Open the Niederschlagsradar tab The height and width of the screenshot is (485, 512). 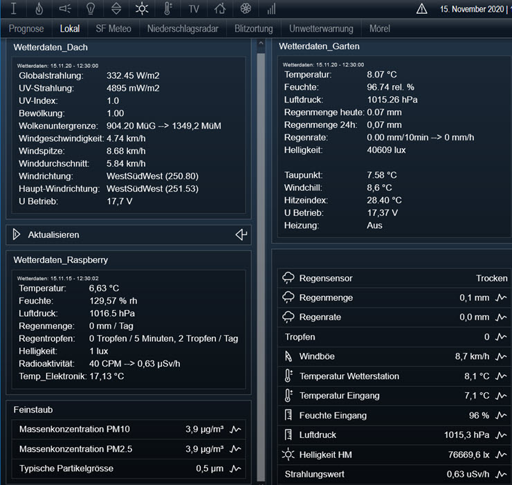(183, 28)
